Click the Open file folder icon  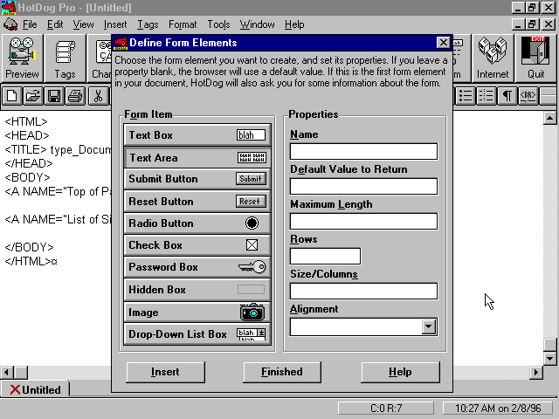coord(32,96)
